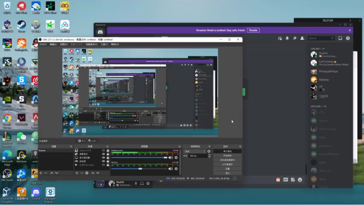Viewport: 364px width, 205px height.
Task: Click add scene plus icon in OBS
Action: pos(41,173)
